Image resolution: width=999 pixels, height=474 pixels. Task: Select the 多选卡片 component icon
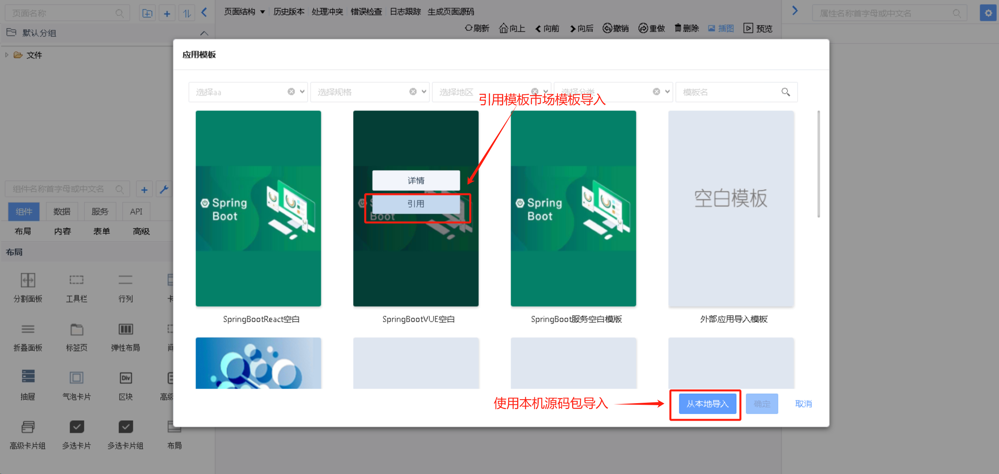coord(77,427)
